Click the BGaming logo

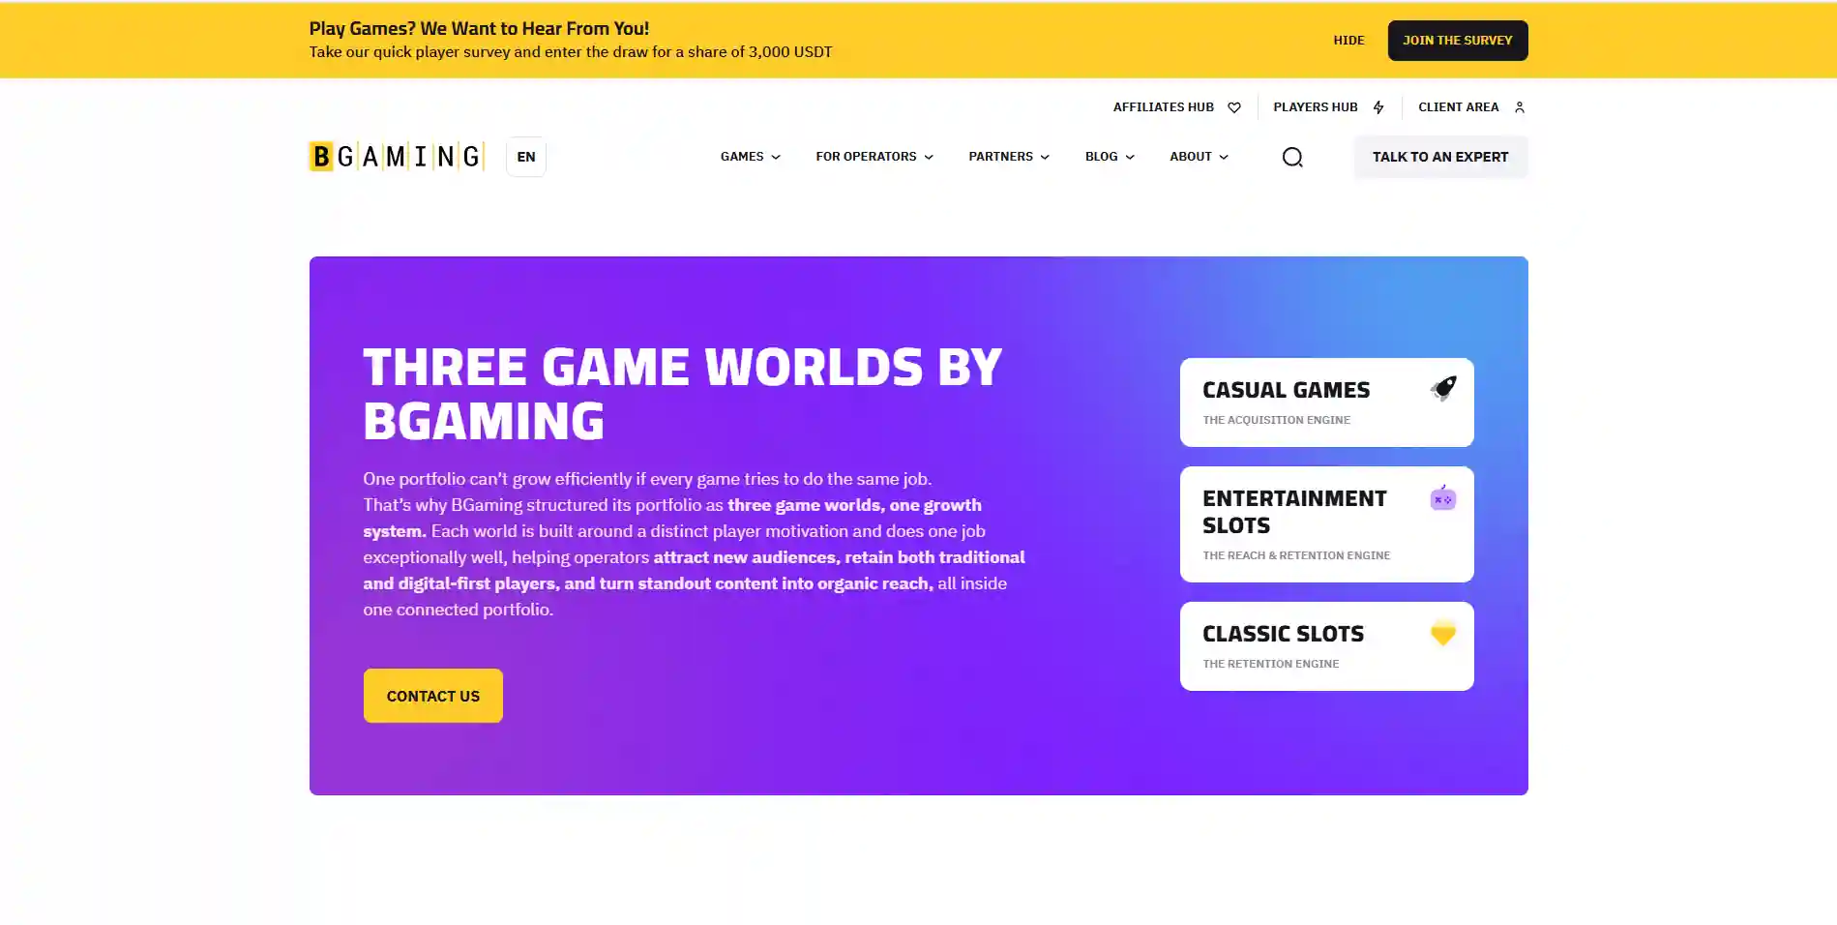click(x=397, y=156)
